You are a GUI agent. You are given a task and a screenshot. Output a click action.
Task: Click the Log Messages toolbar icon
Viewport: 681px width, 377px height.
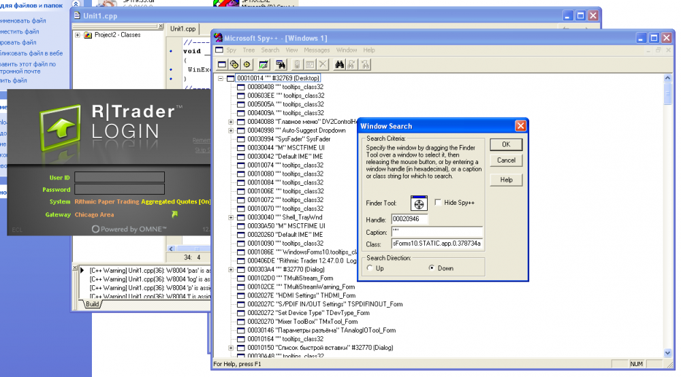pos(264,64)
